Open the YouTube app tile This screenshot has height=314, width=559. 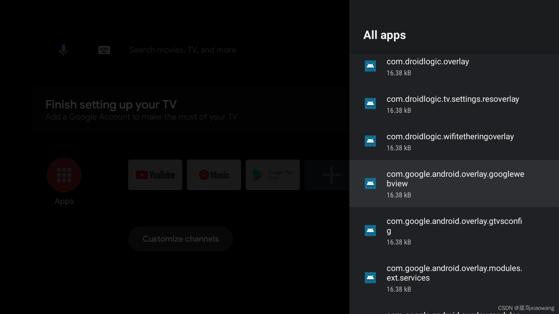155,175
